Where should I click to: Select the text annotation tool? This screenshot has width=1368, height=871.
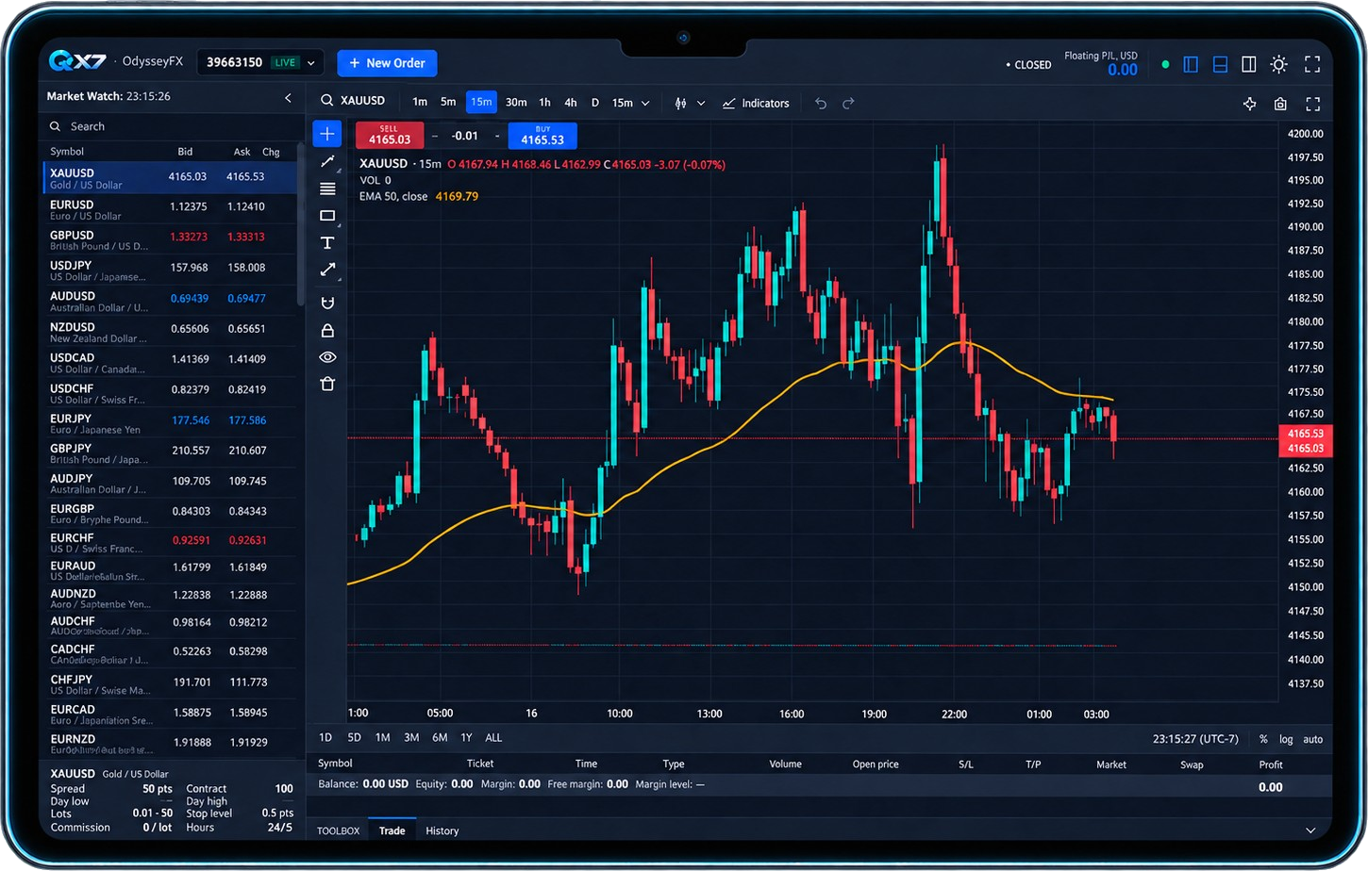327,243
